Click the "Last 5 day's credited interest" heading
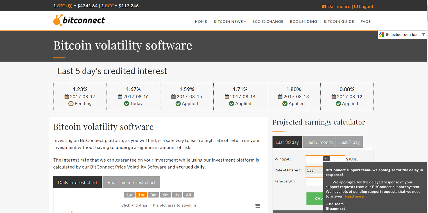The width and height of the screenshot is (428, 213). pyautogui.click(x=112, y=71)
